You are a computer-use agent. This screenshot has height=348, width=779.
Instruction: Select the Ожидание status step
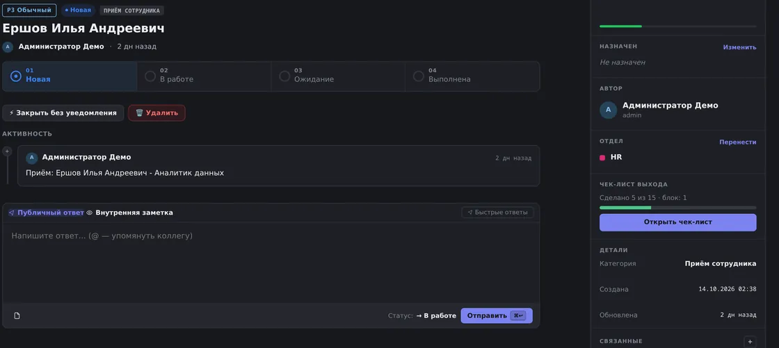(338, 76)
